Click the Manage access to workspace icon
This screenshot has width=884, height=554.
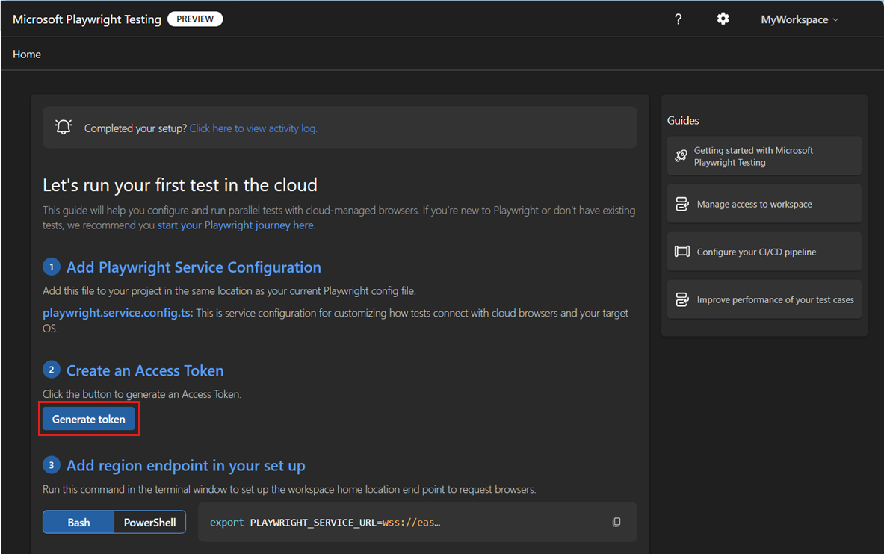pyautogui.click(x=681, y=204)
